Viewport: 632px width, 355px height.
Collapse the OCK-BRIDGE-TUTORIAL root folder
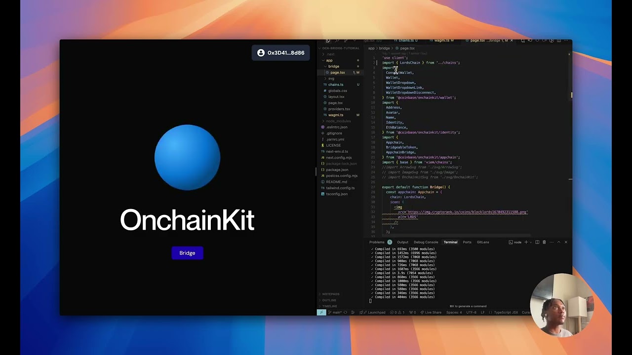click(x=341, y=48)
